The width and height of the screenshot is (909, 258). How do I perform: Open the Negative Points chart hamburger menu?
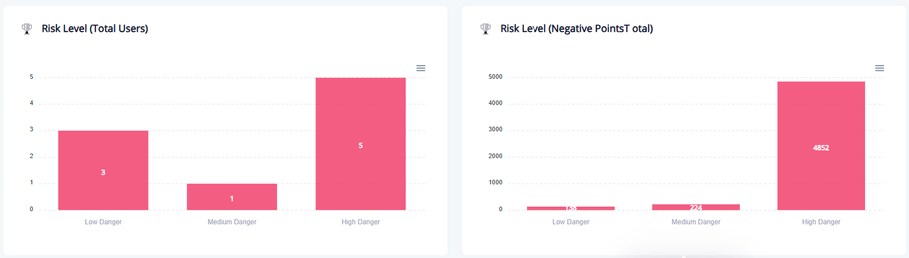(x=880, y=68)
